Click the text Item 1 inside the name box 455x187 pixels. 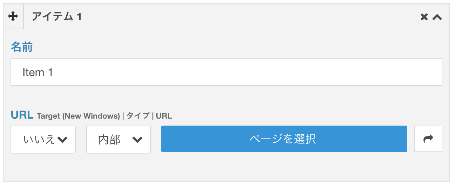click(x=38, y=72)
